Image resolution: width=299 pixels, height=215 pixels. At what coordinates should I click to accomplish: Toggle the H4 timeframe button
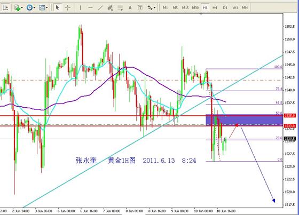click(215, 7)
